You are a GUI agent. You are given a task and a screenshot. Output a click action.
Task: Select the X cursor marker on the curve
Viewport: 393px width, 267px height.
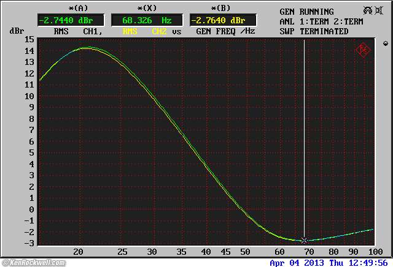click(x=305, y=241)
